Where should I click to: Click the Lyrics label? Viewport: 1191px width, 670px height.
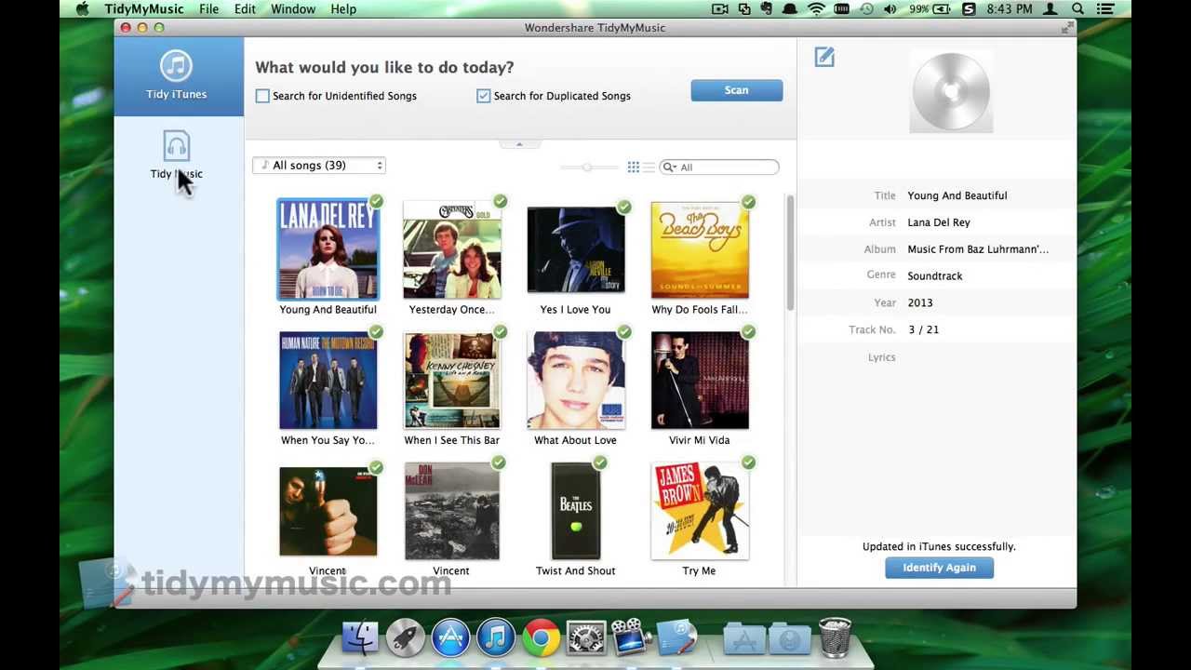click(x=881, y=357)
